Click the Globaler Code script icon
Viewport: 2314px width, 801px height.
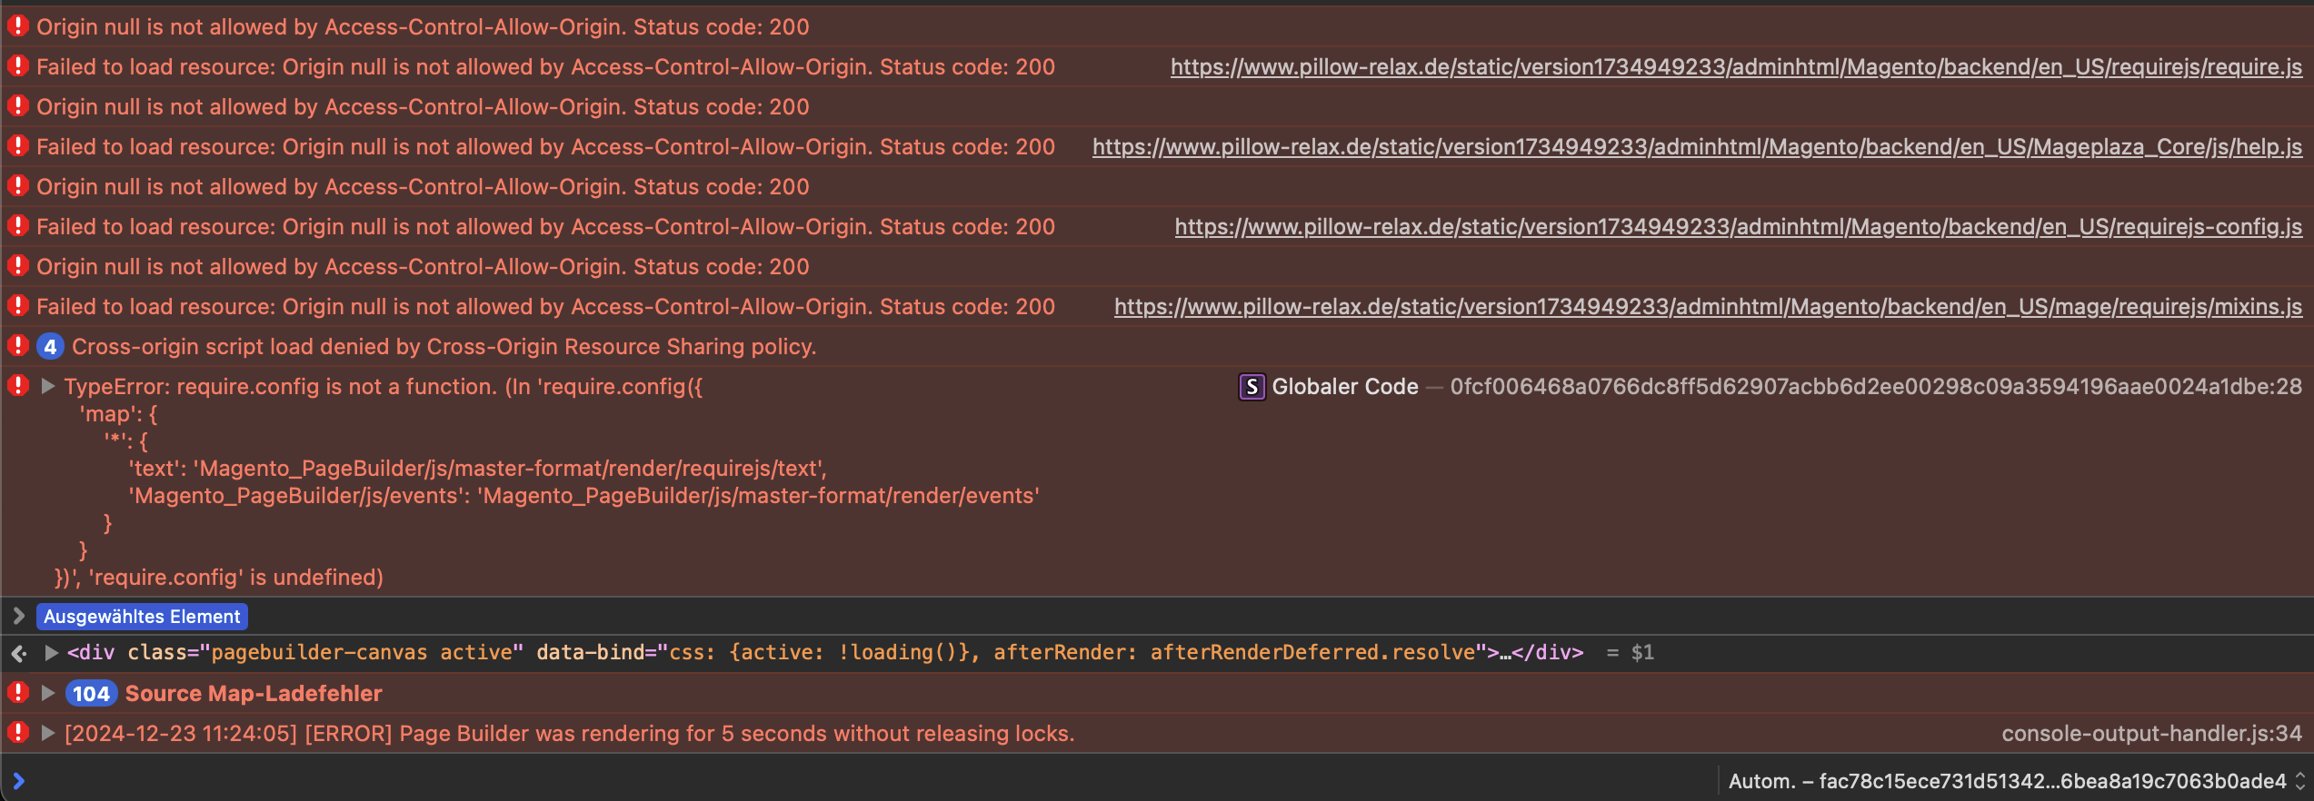tap(1252, 387)
